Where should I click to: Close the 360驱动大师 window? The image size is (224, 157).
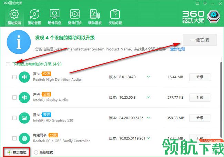click(220, 3)
